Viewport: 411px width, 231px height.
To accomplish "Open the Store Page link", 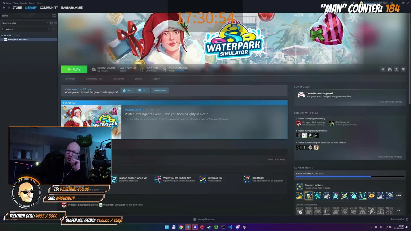I will coord(70,79).
